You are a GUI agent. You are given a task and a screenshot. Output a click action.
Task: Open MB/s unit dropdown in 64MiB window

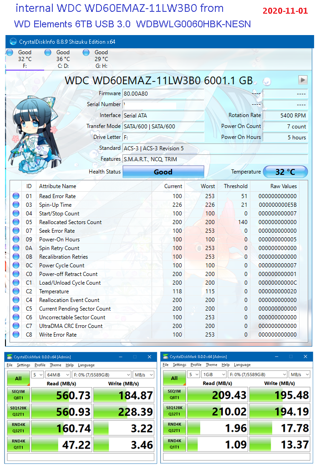click(143, 375)
